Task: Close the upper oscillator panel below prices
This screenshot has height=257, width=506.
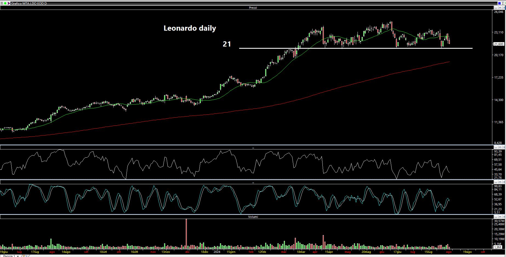Action: point(504,147)
